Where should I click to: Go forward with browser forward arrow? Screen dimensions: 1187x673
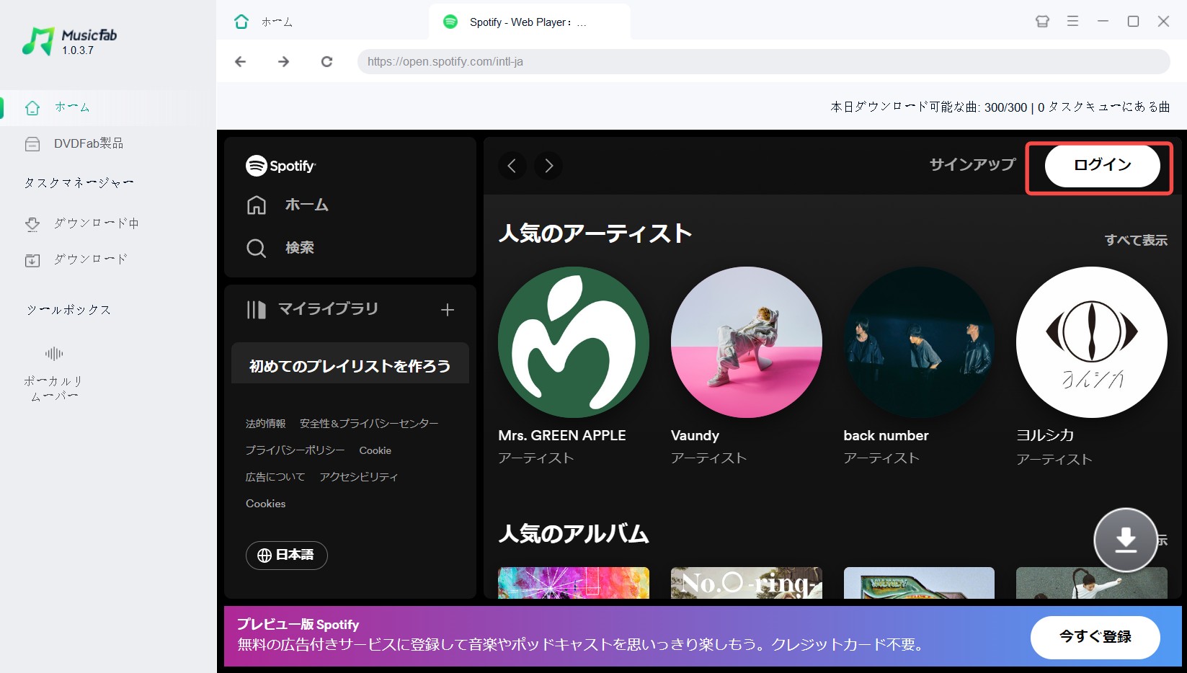coord(284,62)
